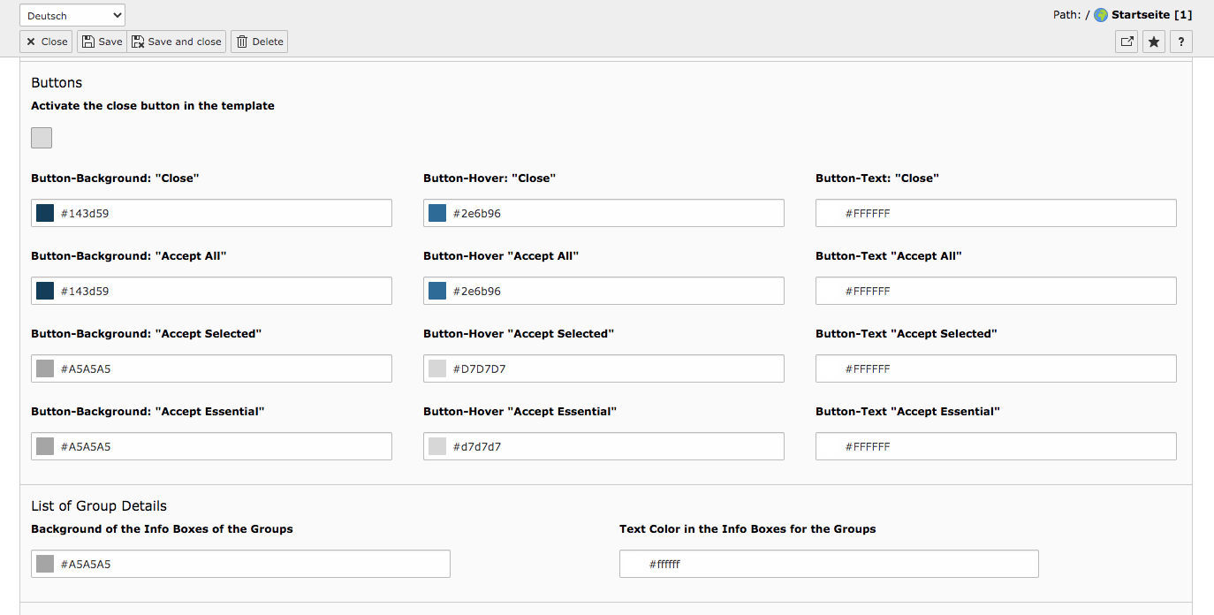The image size is (1214, 615).
Task: Click Button-Text "Accept Selected" color field
Action: coord(996,368)
